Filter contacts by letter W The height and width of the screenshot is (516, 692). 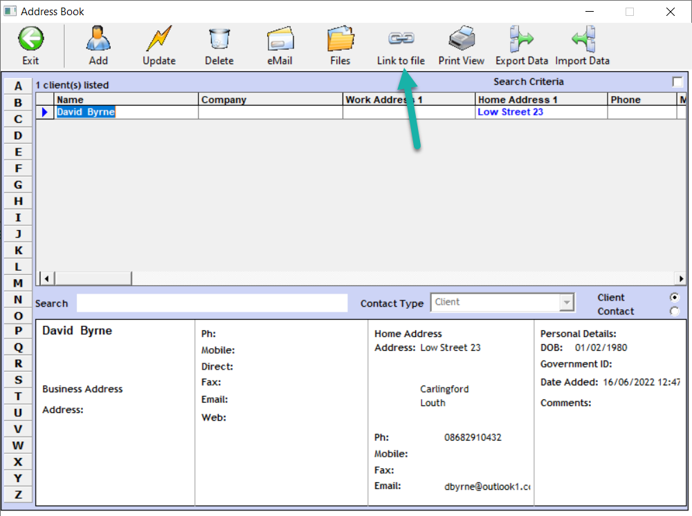click(x=18, y=446)
